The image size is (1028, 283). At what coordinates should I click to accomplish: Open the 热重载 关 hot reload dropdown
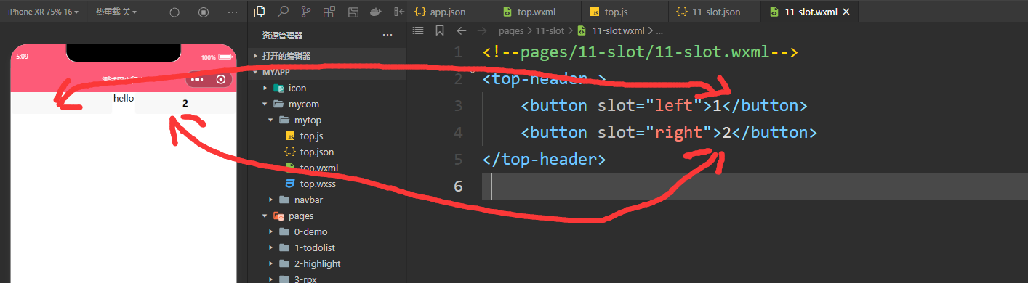[116, 12]
